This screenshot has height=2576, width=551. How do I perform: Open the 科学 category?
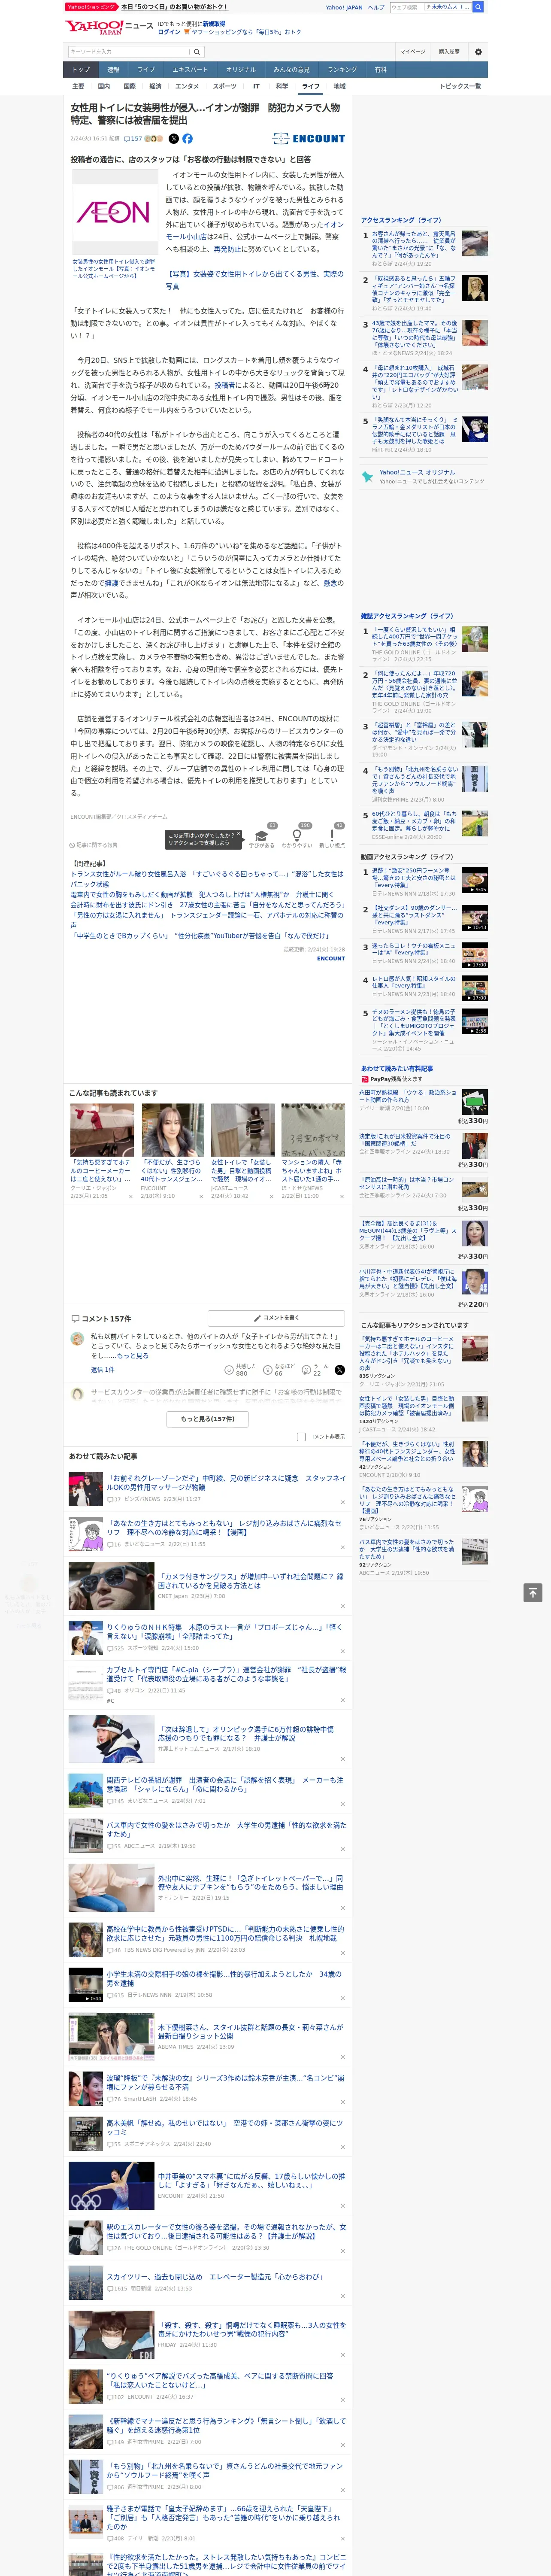282,86
